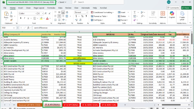The width and height of the screenshot is (194, 109).
Task: Click the Clear eraser icon
Action: click(x=135, y=20)
